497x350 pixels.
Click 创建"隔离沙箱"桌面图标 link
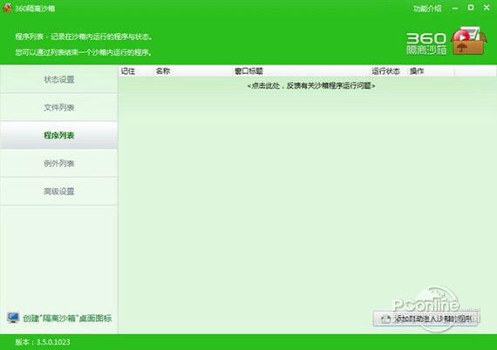tap(67, 318)
